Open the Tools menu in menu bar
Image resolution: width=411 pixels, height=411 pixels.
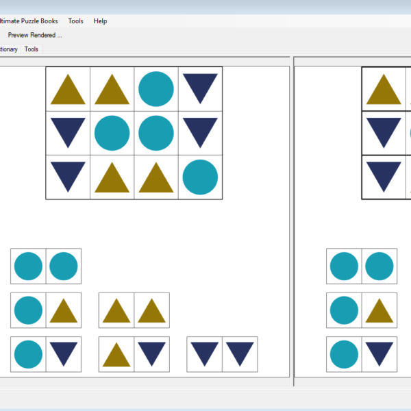tap(75, 21)
